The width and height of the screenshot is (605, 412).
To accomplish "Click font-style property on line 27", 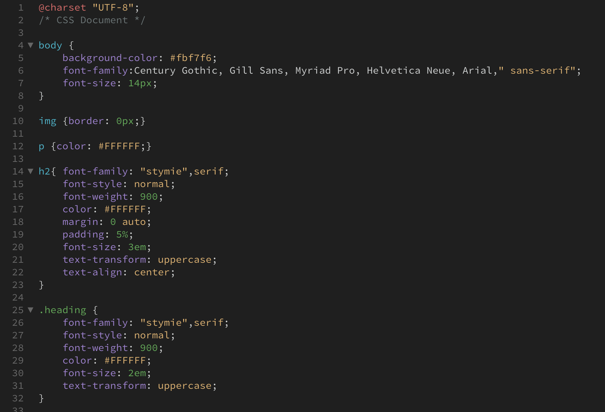I will (x=92, y=335).
